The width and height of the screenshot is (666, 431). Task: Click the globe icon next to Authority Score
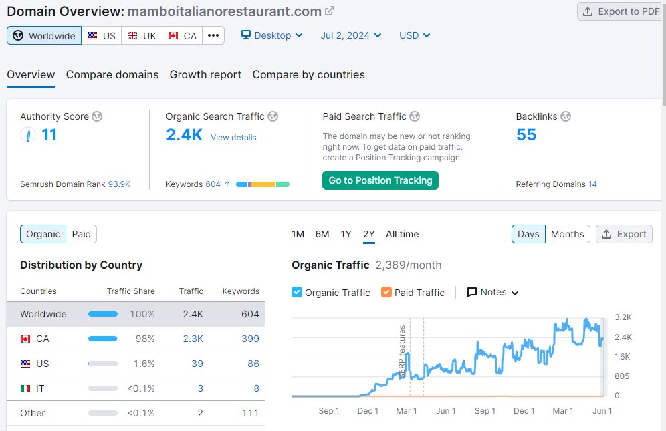point(97,116)
